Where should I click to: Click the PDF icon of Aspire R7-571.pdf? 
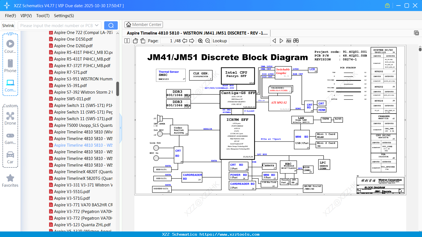pos(51,72)
